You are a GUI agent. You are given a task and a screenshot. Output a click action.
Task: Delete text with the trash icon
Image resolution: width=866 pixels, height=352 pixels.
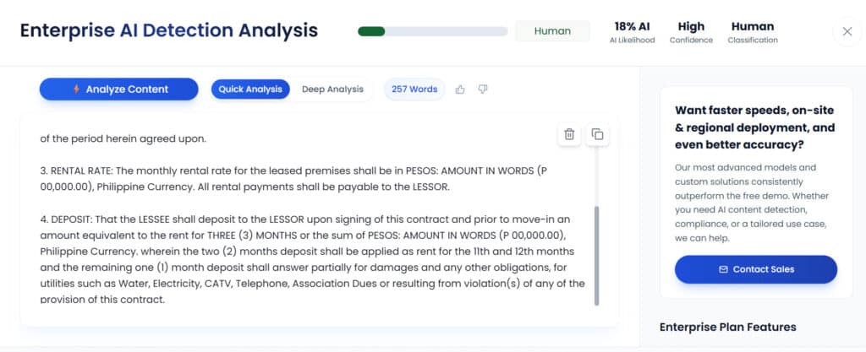(569, 134)
